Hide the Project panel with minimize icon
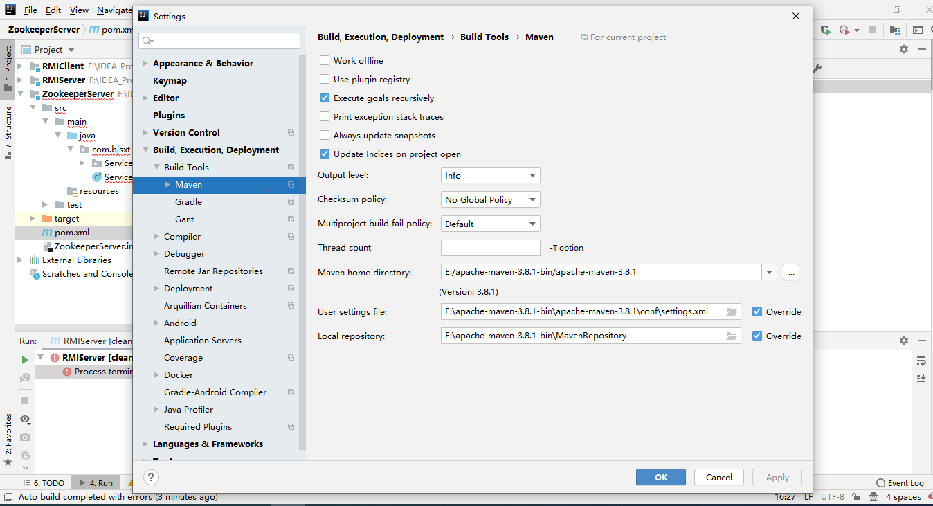This screenshot has width=933, height=506. 921,49
